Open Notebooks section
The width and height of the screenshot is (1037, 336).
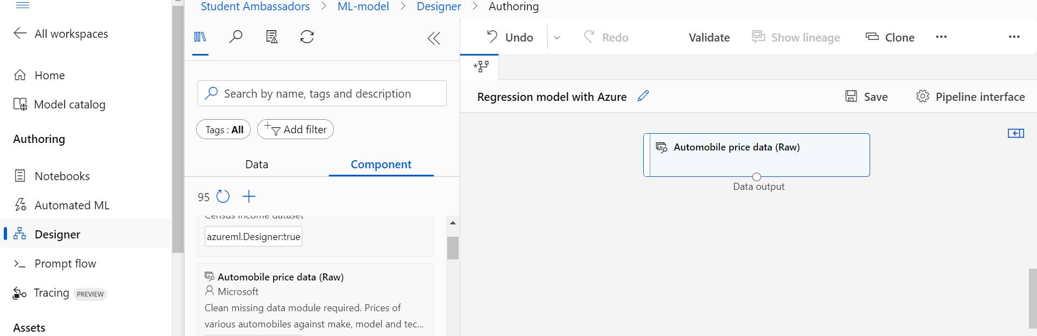52,176
